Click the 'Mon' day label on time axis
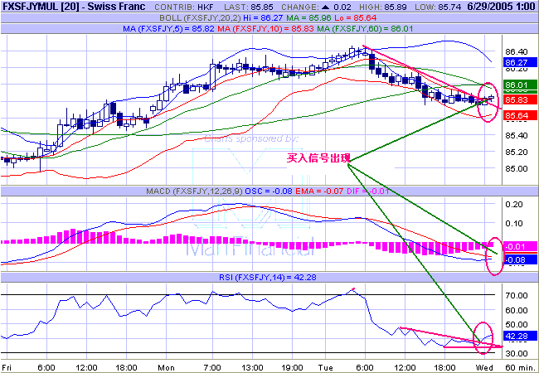Screen dimensions: 539x373 click(x=167, y=367)
